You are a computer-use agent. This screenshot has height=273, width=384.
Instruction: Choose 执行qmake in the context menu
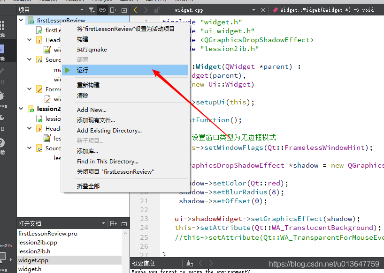125,49
